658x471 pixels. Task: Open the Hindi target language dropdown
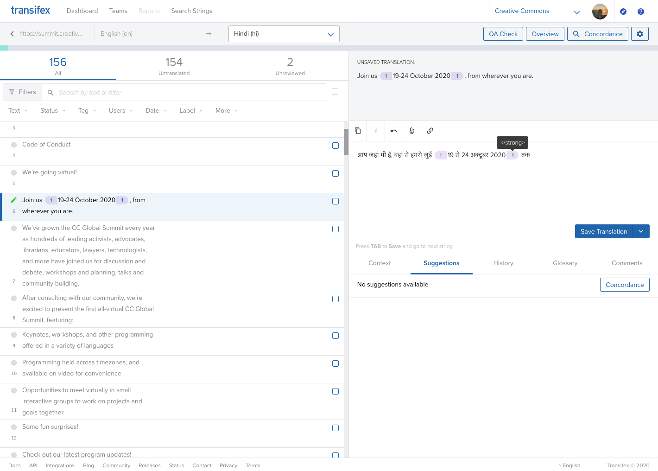coord(284,33)
